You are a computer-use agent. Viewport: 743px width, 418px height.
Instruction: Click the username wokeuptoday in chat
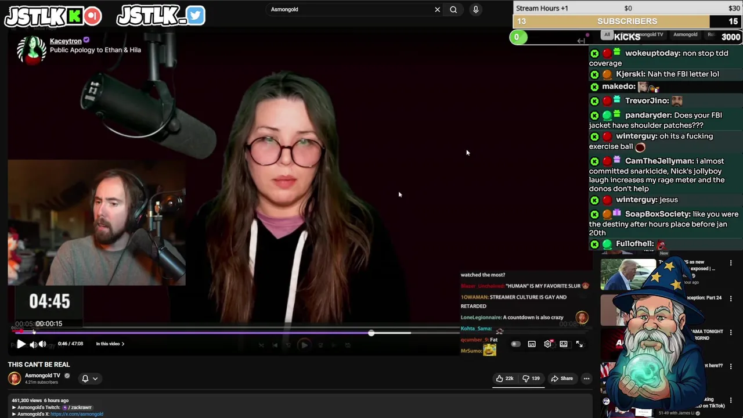coord(652,53)
